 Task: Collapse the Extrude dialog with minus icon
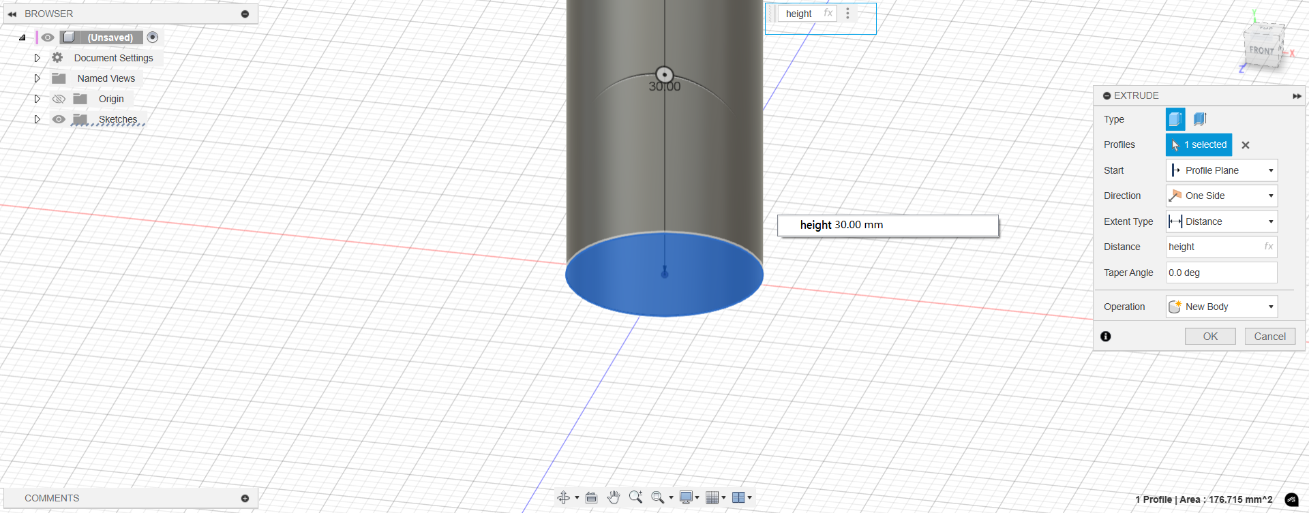coord(1107,96)
